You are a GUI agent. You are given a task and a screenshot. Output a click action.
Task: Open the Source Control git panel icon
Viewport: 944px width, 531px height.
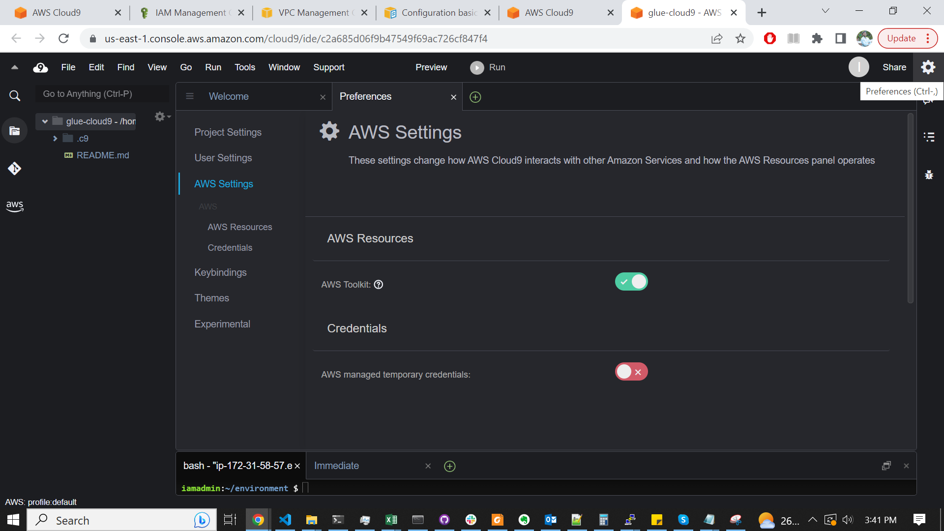tap(15, 169)
